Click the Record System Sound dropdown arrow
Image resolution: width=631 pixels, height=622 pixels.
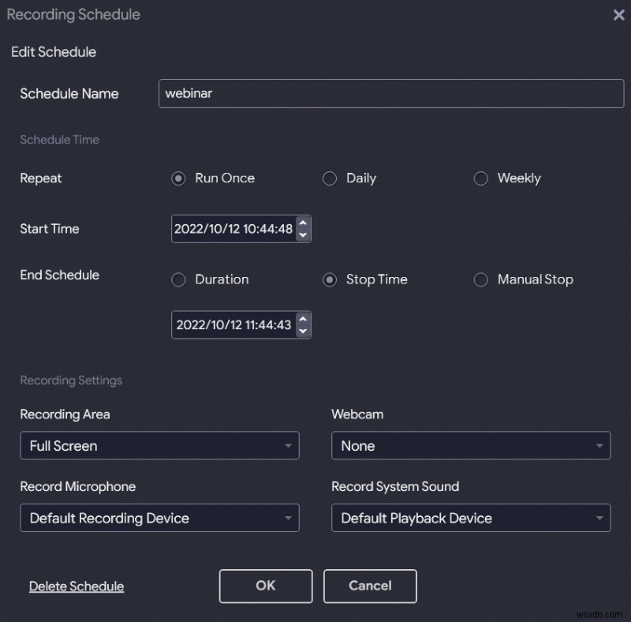[599, 518]
